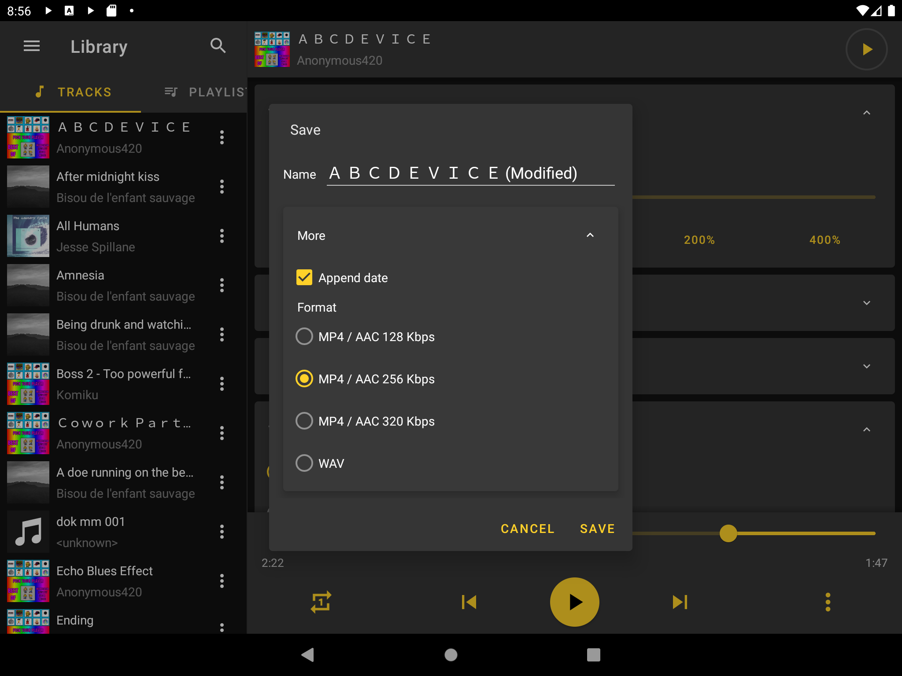The height and width of the screenshot is (676, 902).
Task: Click the library search icon
Action: pos(218,46)
